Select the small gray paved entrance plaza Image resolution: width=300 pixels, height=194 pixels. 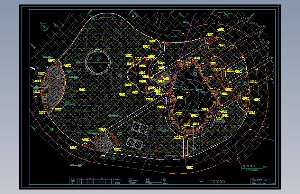click(x=103, y=143)
